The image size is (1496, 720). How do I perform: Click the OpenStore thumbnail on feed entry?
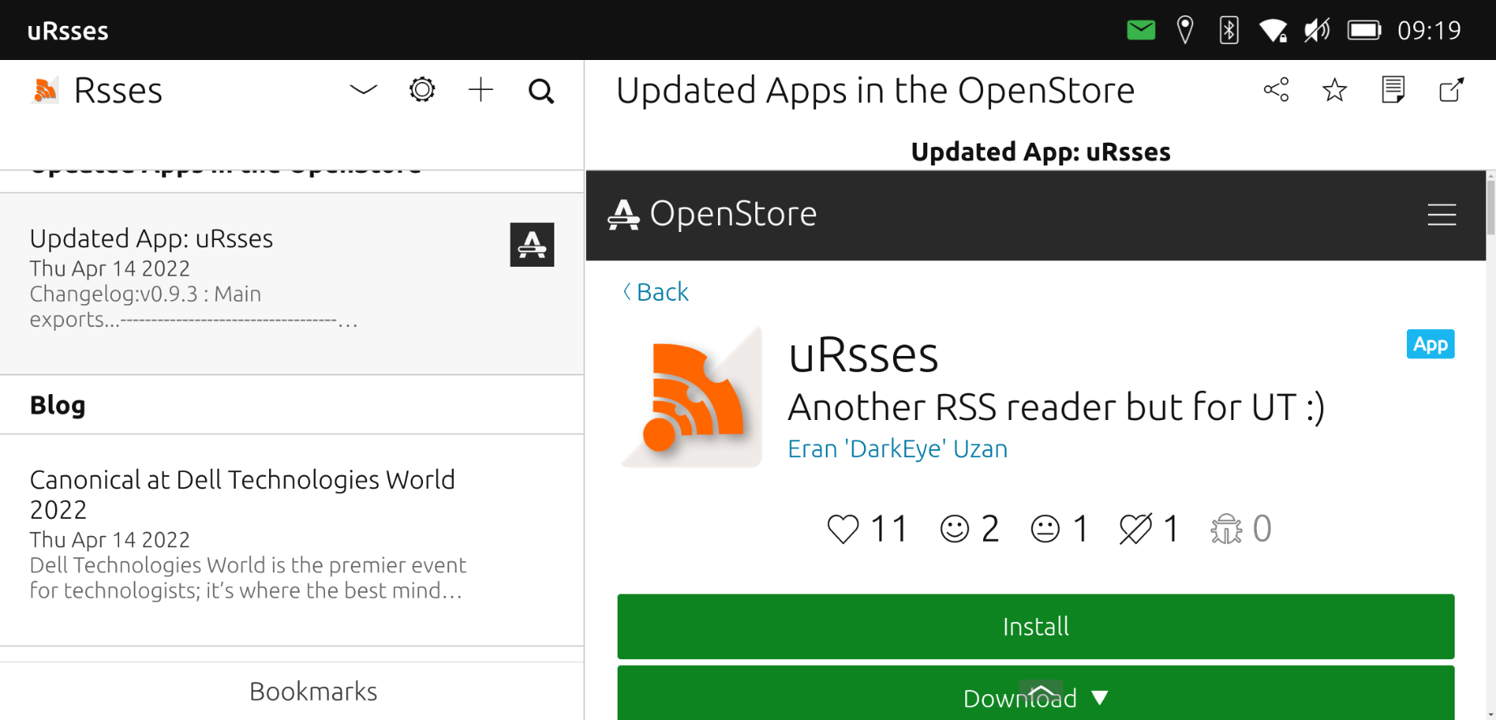point(532,245)
